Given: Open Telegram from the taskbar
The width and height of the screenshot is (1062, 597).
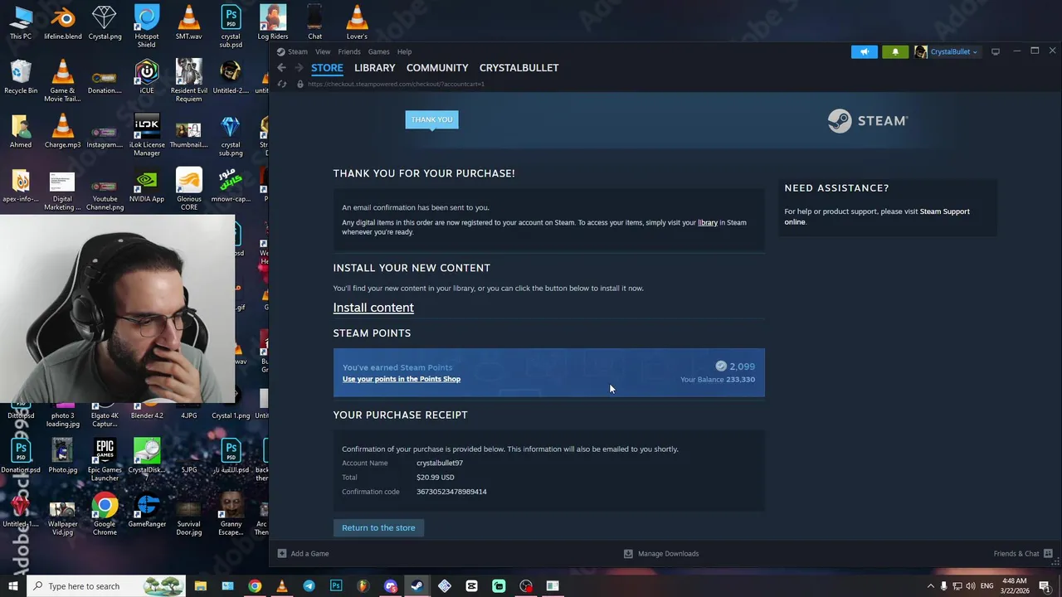Looking at the screenshot, I should 309,586.
